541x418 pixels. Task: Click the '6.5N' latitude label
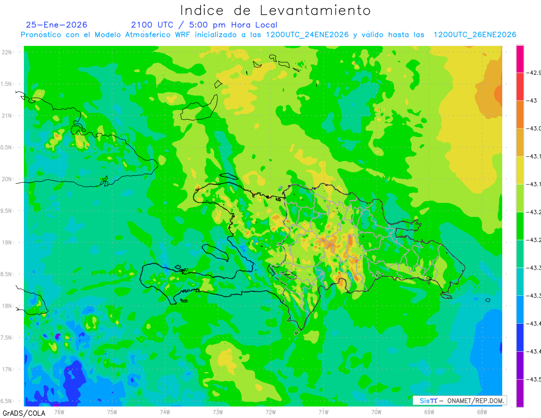click(6, 401)
